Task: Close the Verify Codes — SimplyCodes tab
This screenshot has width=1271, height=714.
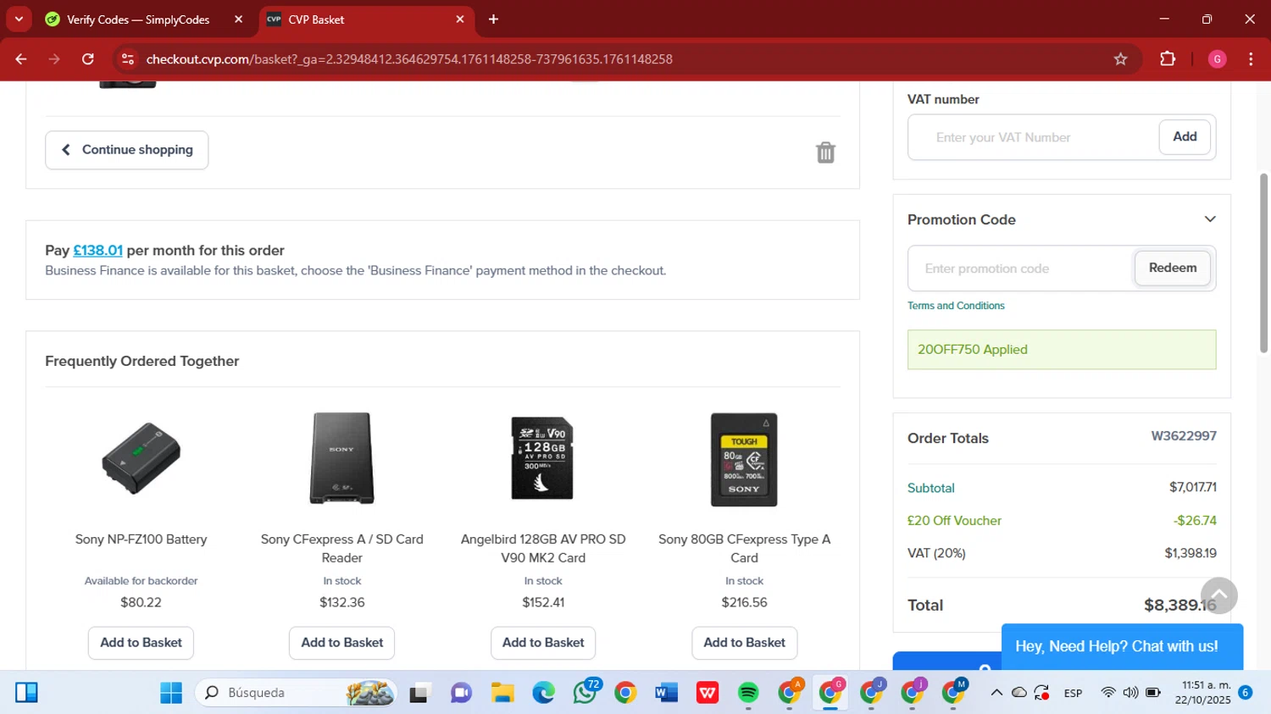Action: pos(239,19)
